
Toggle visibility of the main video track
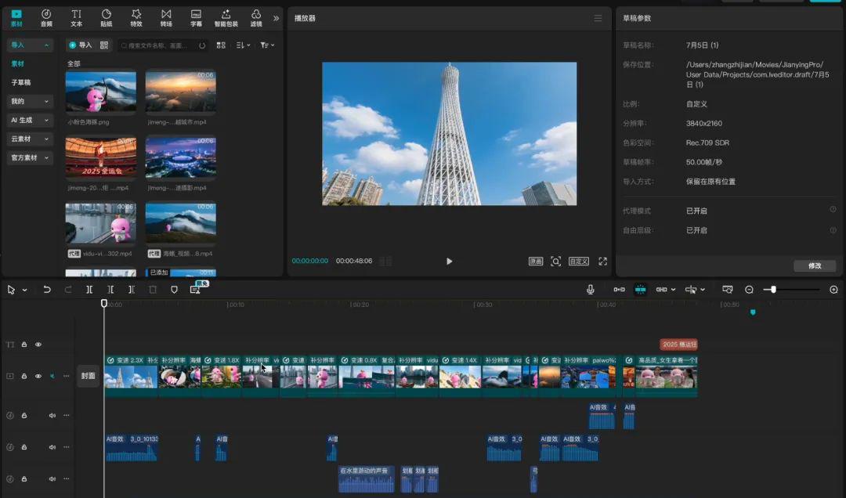pyautogui.click(x=38, y=376)
